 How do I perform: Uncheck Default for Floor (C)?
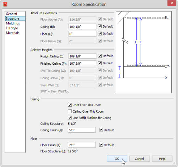click(x=100, y=34)
